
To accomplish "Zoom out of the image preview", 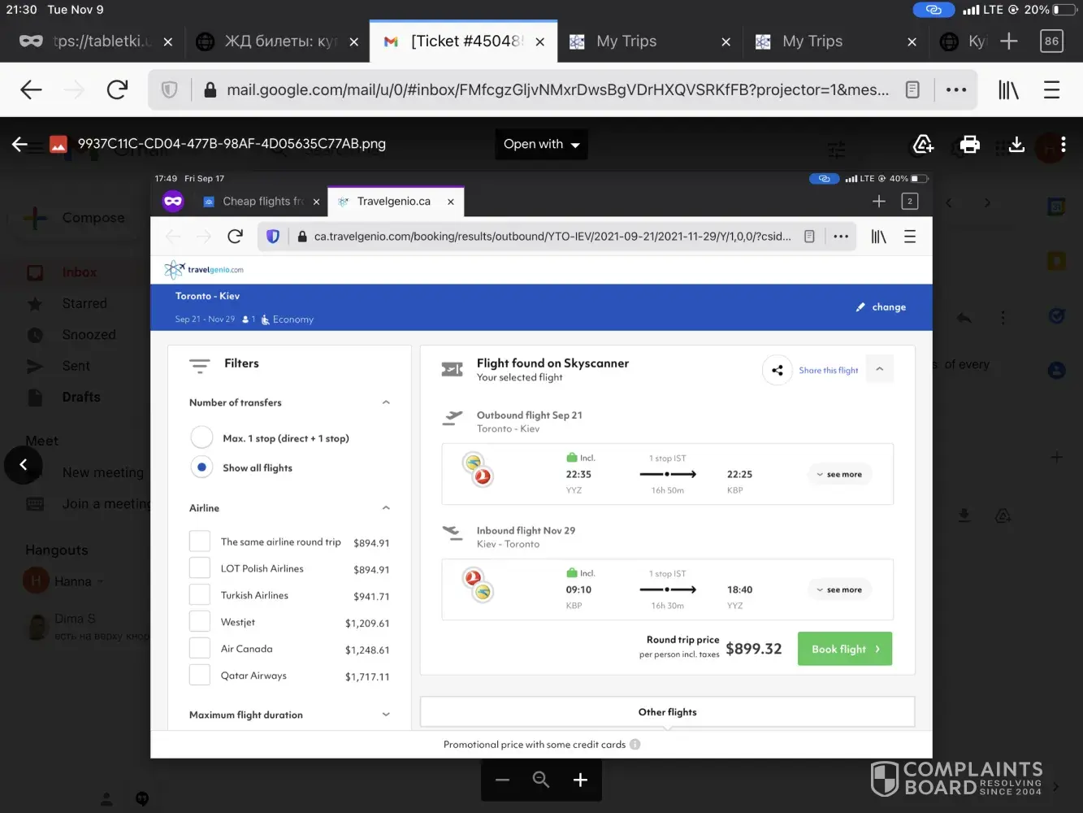I will click(502, 780).
